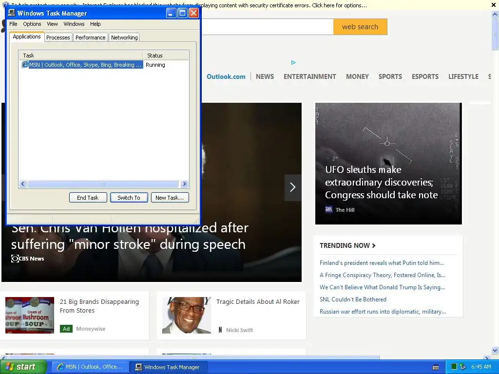Click the right arrow of task list scrollbar

(184, 184)
